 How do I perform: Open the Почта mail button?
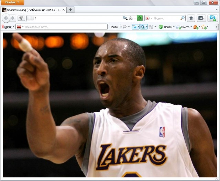point(185,27)
